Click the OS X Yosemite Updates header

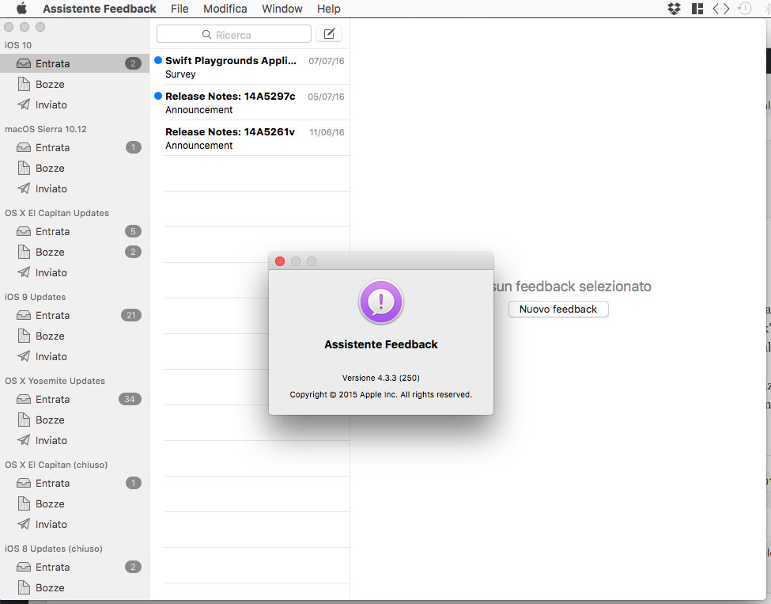click(x=55, y=381)
